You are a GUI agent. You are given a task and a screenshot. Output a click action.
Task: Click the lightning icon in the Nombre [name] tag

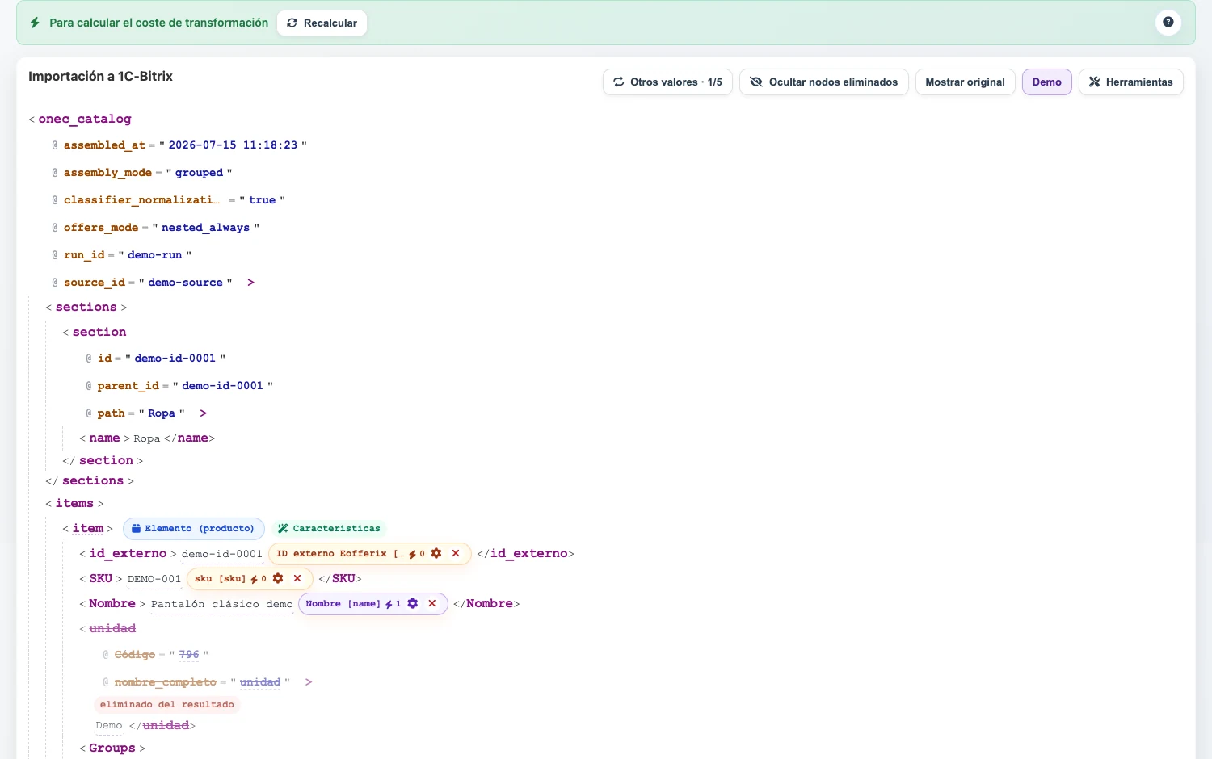click(x=389, y=604)
